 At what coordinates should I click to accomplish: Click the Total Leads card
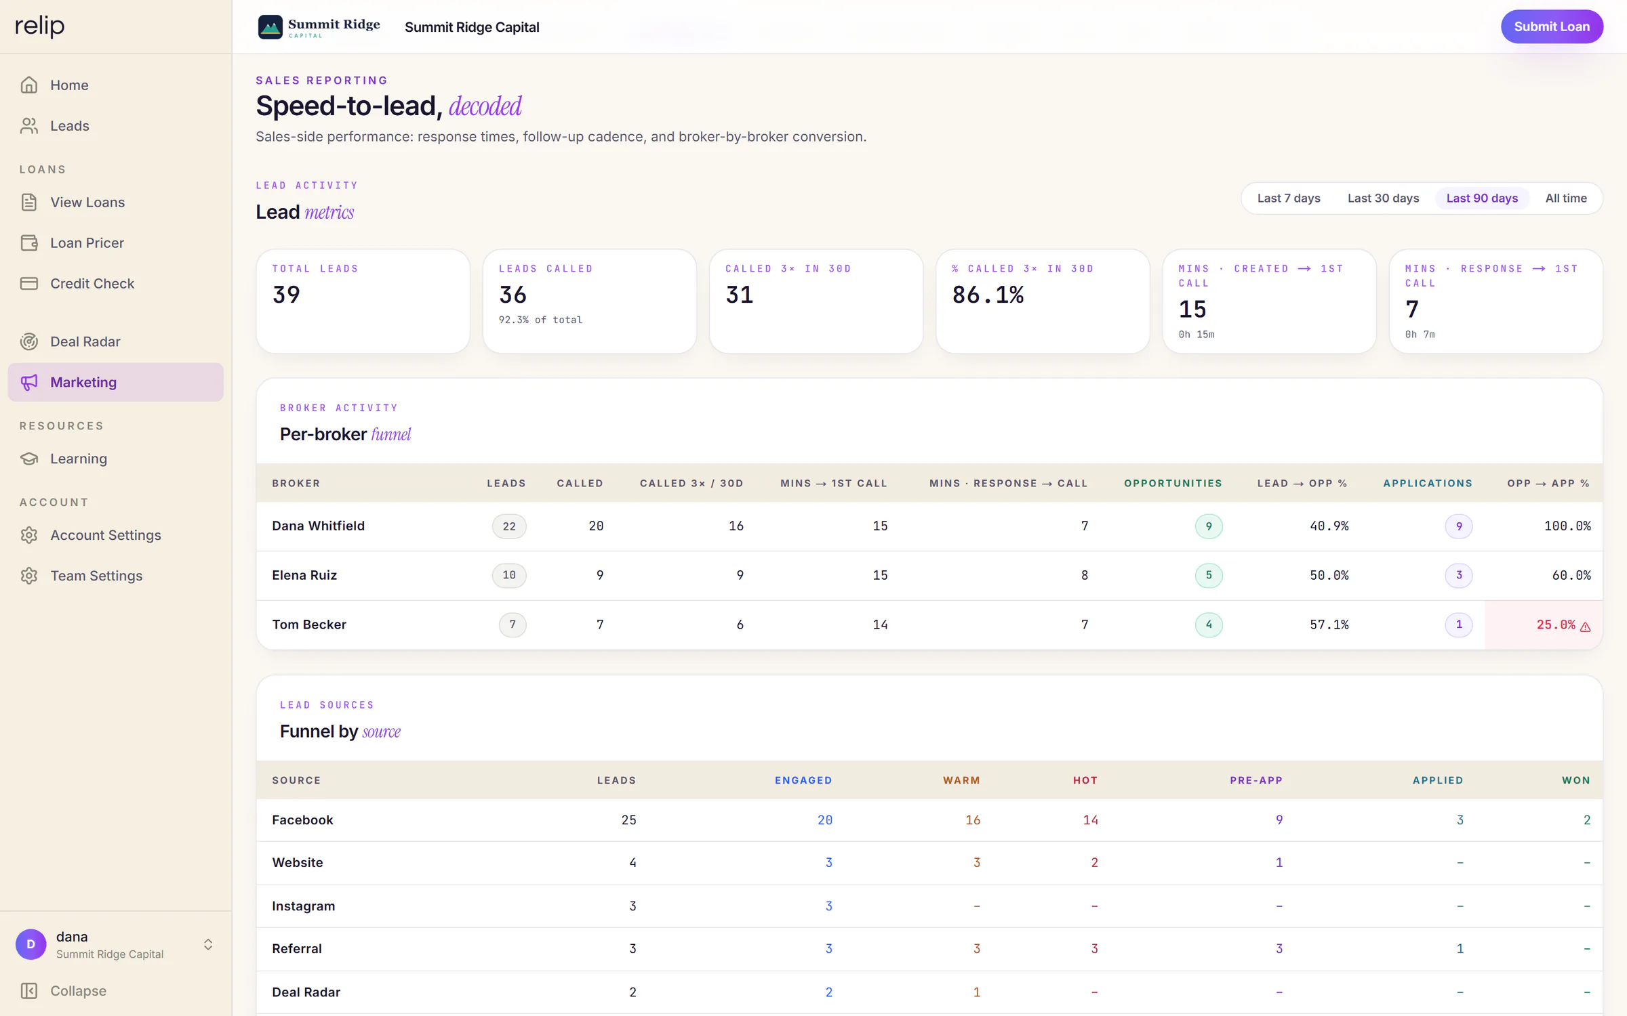tap(363, 301)
